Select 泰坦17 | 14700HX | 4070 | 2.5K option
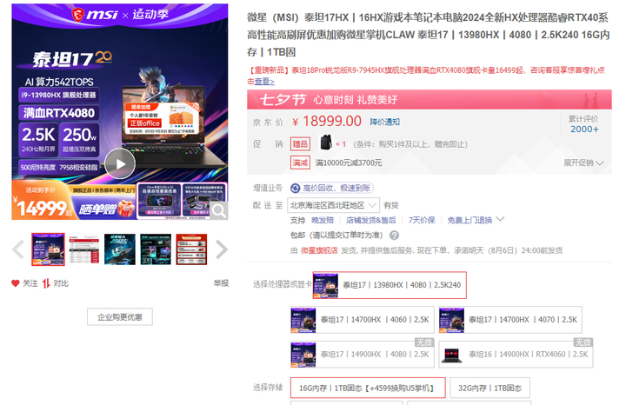The image size is (626, 405). pyautogui.click(x=510, y=320)
